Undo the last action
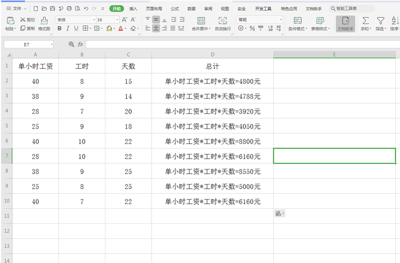This screenshot has height=263, width=400. (86, 9)
